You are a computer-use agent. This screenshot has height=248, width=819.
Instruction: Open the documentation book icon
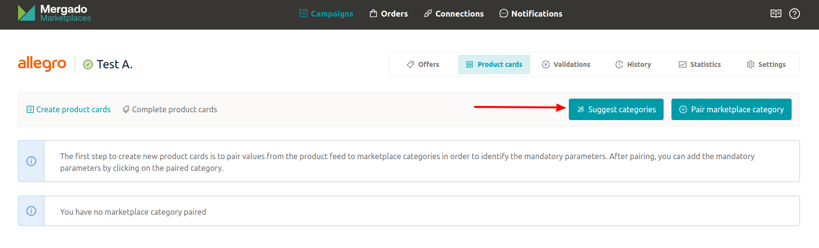click(x=776, y=14)
